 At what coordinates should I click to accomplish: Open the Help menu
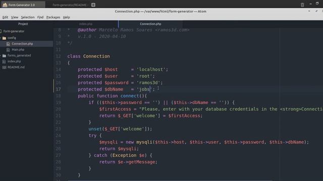pos(66,17)
